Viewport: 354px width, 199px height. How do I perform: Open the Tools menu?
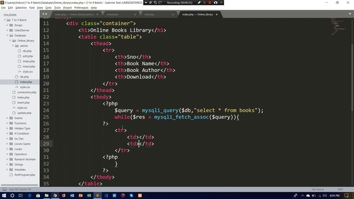pos(58,8)
